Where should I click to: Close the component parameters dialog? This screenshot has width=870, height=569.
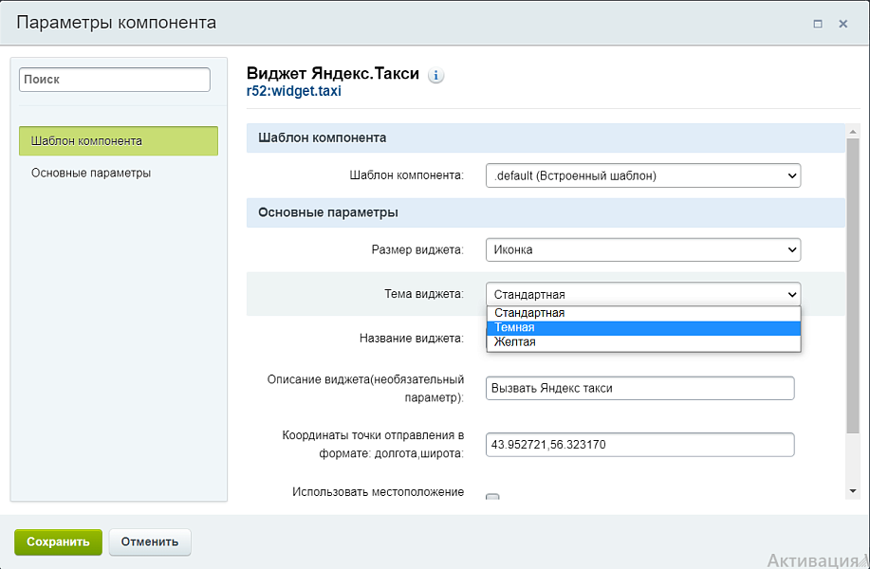click(842, 24)
